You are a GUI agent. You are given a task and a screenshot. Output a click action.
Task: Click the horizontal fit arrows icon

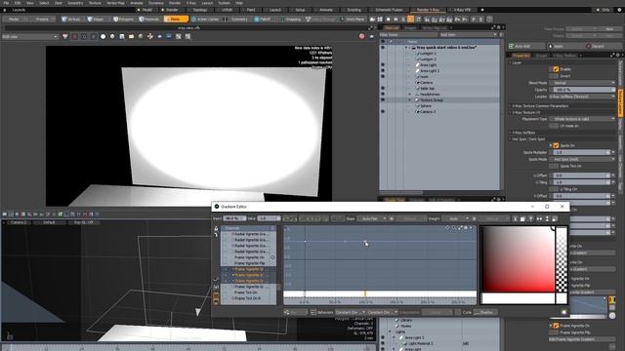[539, 218]
